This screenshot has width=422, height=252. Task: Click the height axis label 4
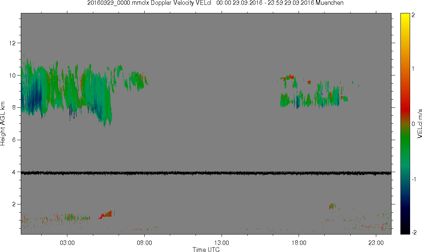tap(14, 172)
